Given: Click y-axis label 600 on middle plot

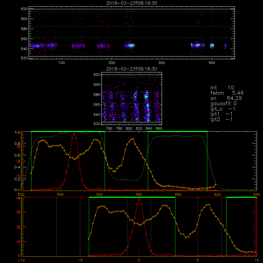Looking at the screenshot, I should [97, 85].
